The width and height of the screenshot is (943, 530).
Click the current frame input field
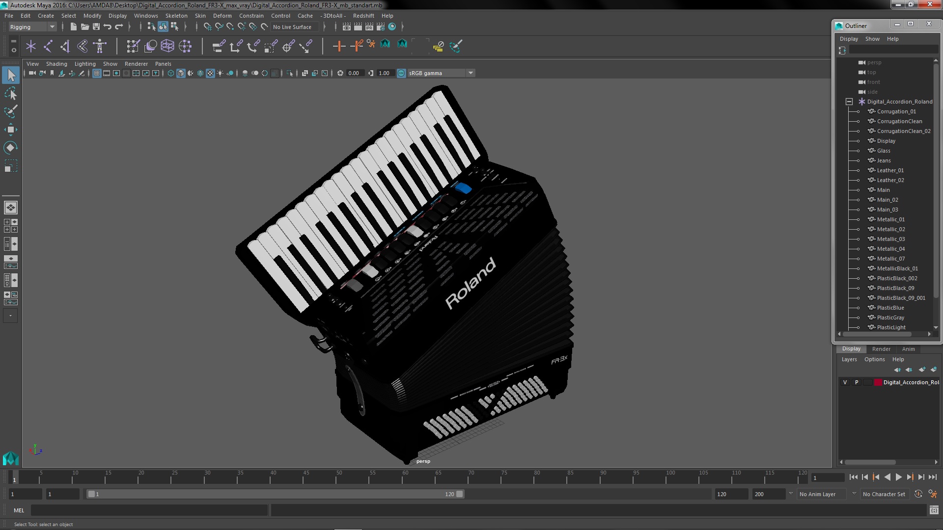click(828, 478)
